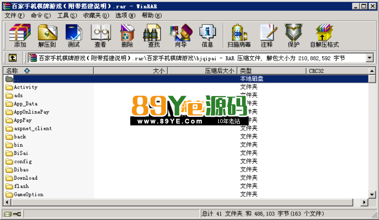Click the Delete (删除) toolbar icon
This screenshot has width=379, height=220.
click(127, 35)
